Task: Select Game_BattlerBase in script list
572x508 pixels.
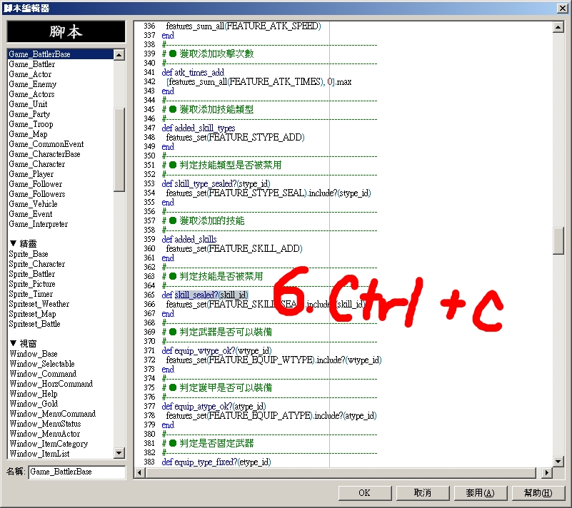Action: 61,54
